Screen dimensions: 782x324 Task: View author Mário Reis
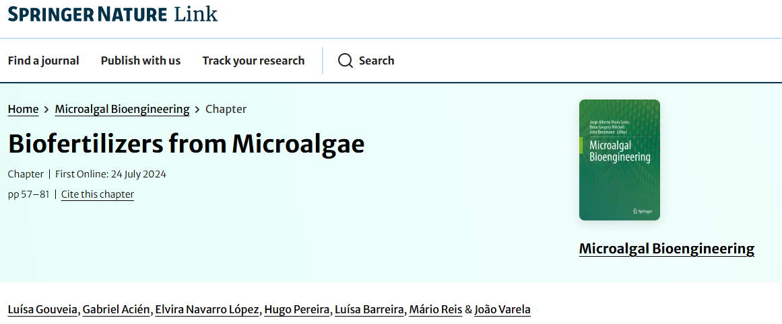[x=435, y=310]
